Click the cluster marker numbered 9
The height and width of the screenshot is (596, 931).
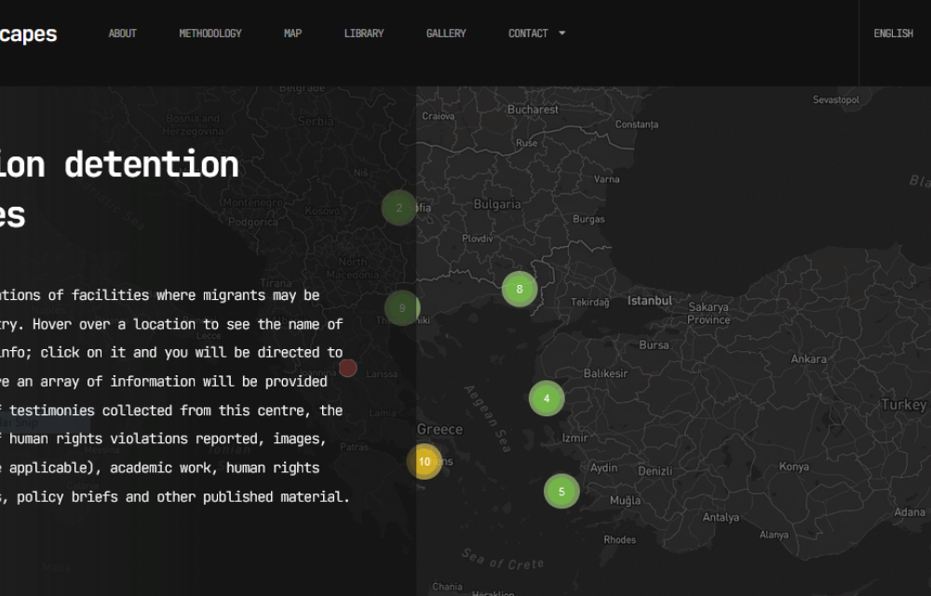pos(402,308)
